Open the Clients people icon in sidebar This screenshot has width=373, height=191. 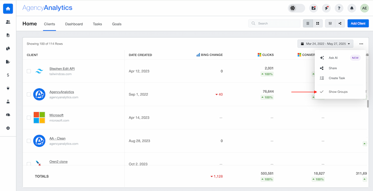8,22
